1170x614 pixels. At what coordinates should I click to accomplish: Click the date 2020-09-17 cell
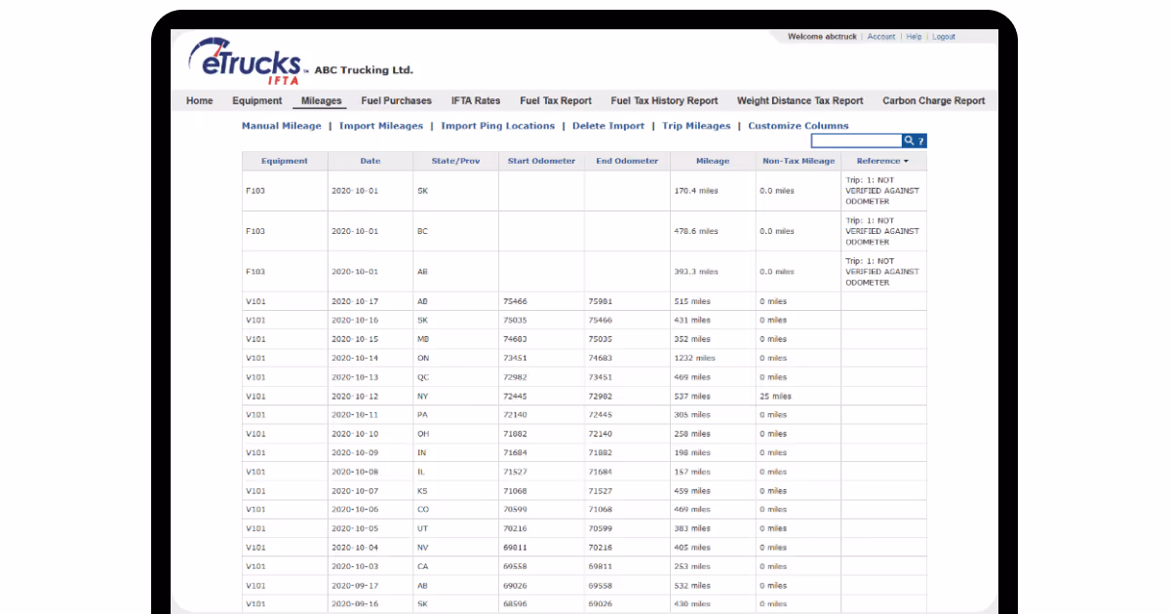point(370,586)
